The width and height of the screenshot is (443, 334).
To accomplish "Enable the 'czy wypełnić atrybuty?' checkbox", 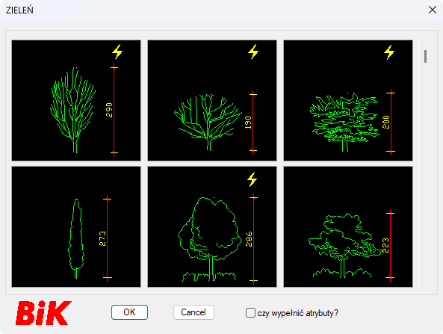I will [x=250, y=313].
